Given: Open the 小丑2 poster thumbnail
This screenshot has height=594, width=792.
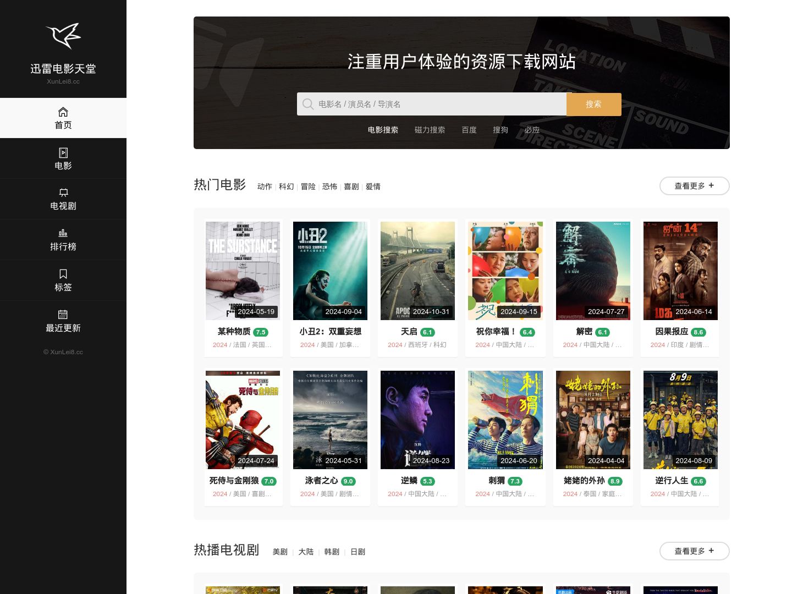Looking at the screenshot, I should coord(330,271).
